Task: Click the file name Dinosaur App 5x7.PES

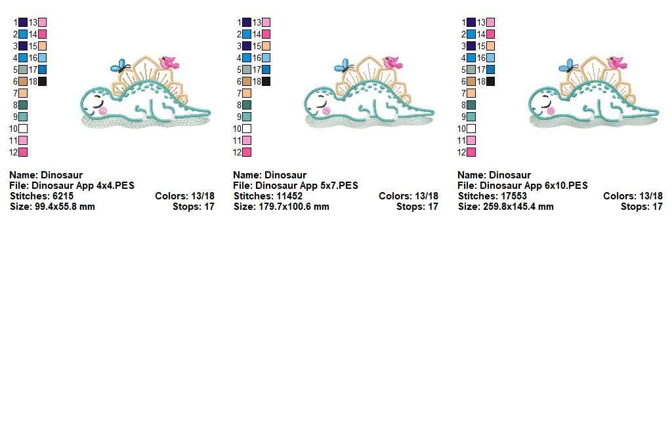Action: click(x=307, y=186)
